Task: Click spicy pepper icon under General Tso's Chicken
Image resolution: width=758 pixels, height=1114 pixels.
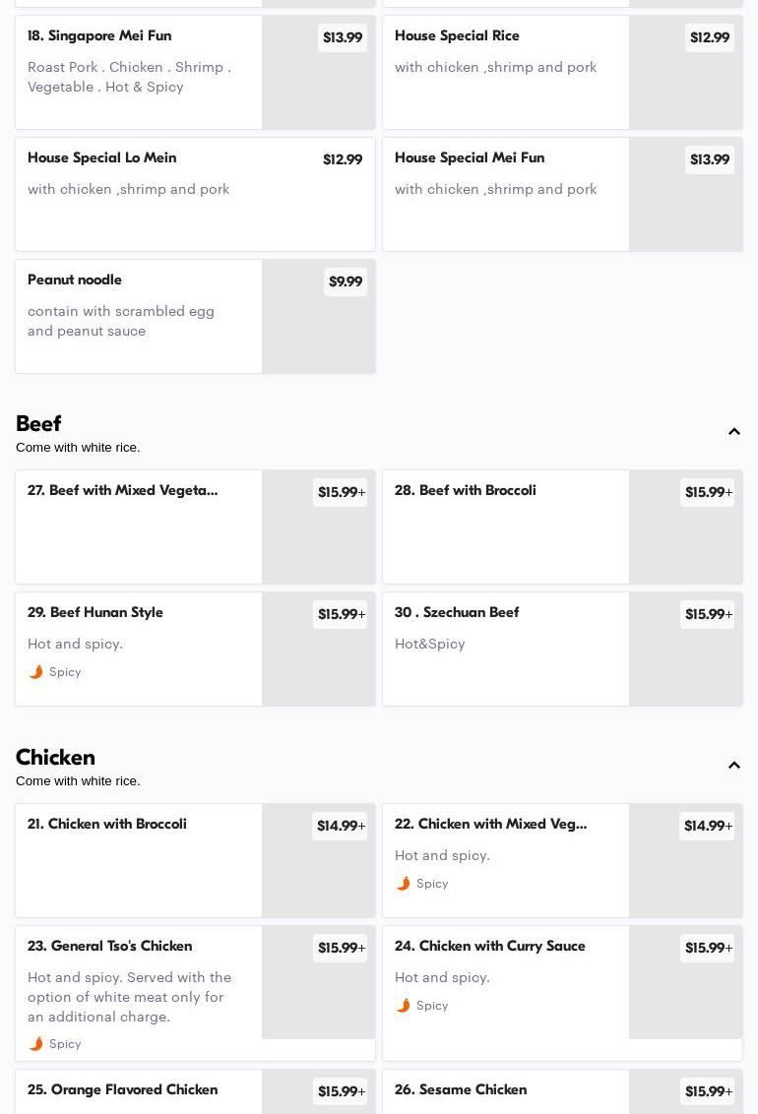Action: [x=36, y=1044]
